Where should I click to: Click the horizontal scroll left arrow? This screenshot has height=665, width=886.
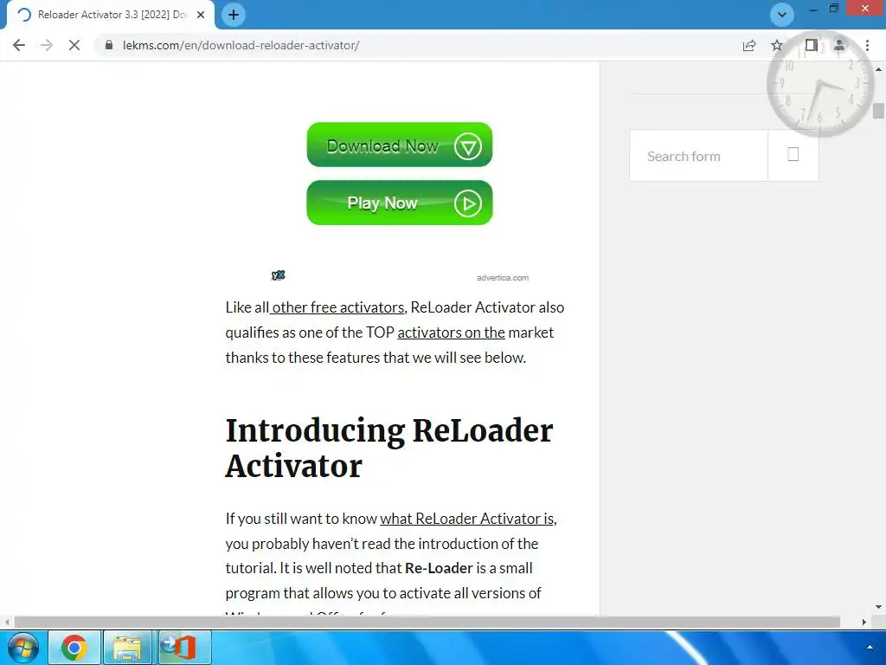pos(7,622)
